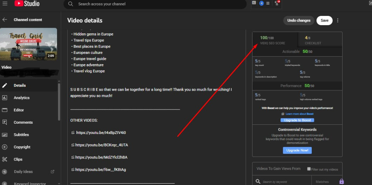Screen dimensions: 372x185
Task: Click the Subtitles icon in sidebar
Action: [5, 135]
